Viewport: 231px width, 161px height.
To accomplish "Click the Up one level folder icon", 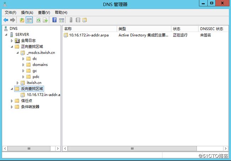I will (x=22, y=20).
